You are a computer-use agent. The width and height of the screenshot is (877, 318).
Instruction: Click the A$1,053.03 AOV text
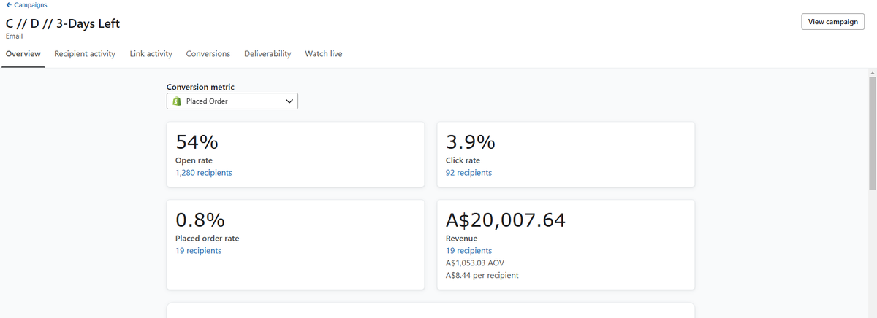click(x=475, y=263)
